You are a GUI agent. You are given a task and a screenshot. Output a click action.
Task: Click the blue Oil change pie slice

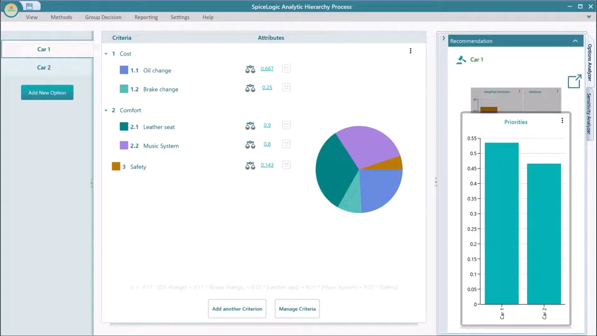pyautogui.click(x=380, y=189)
